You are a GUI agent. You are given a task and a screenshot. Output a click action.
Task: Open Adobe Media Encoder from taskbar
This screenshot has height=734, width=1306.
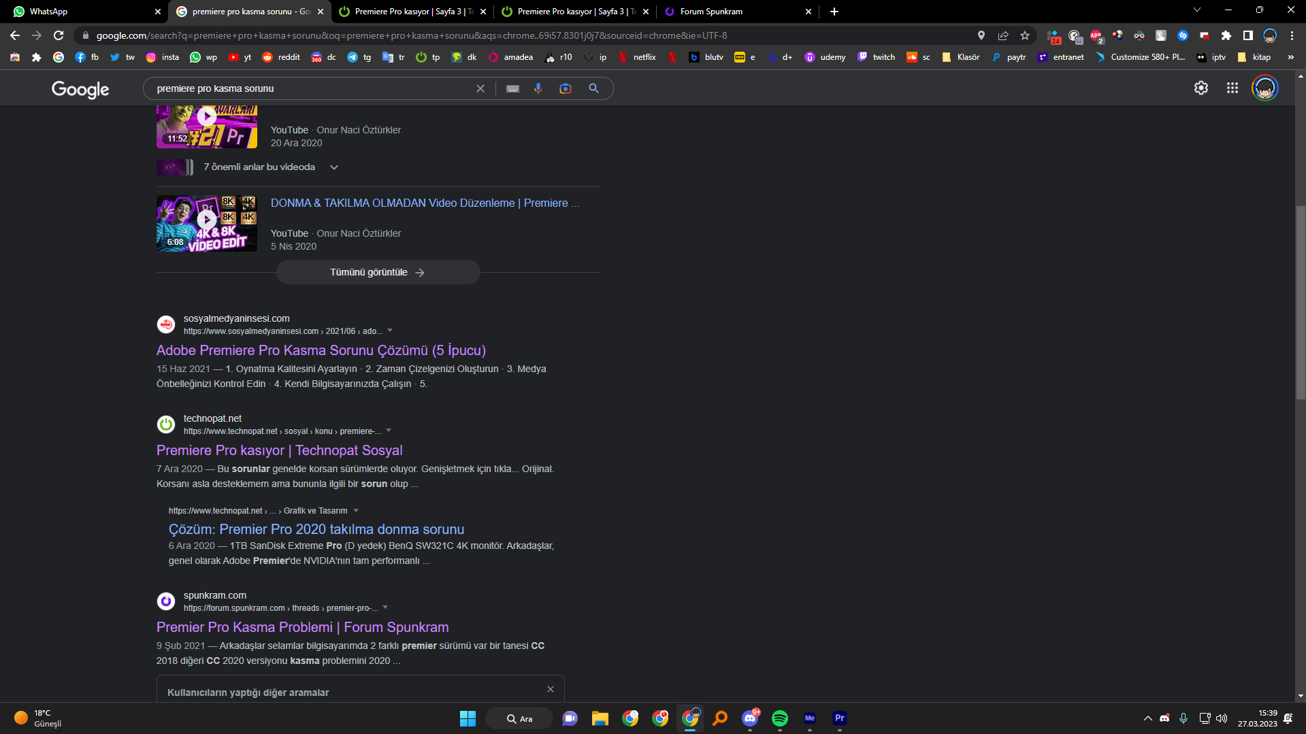pos(810,718)
